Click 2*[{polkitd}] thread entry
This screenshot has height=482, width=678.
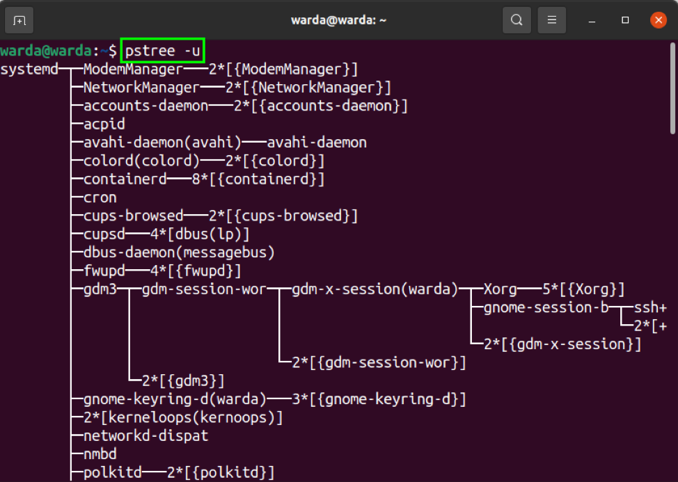click(x=221, y=472)
